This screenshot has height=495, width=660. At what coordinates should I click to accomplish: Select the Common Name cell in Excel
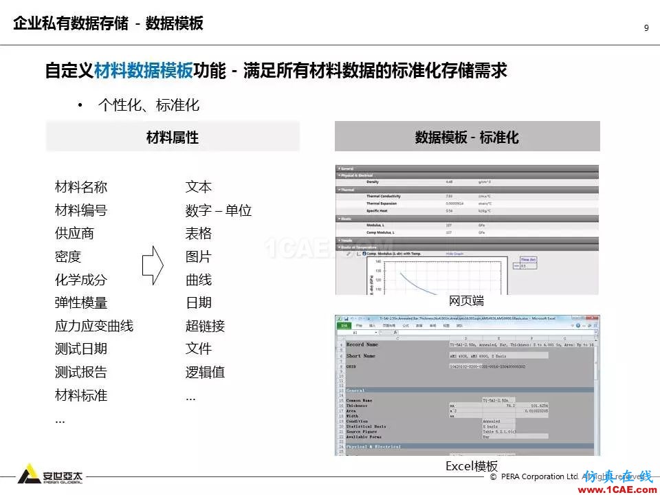(360, 400)
